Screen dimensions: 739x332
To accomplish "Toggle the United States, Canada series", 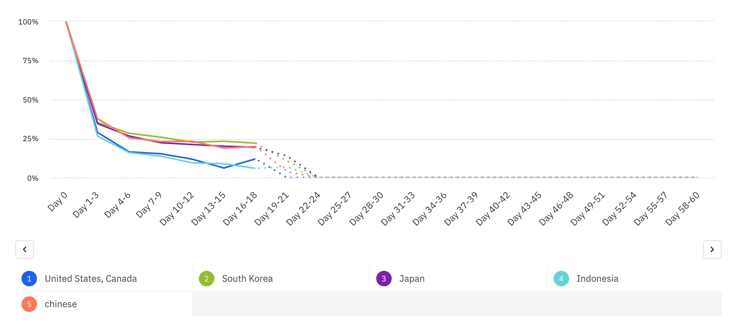I will click(x=91, y=279).
